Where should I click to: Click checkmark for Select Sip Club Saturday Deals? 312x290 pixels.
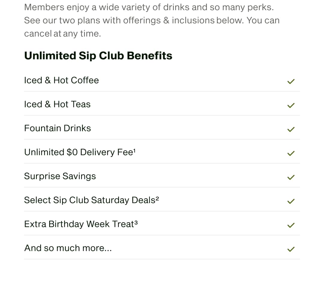[x=291, y=201]
